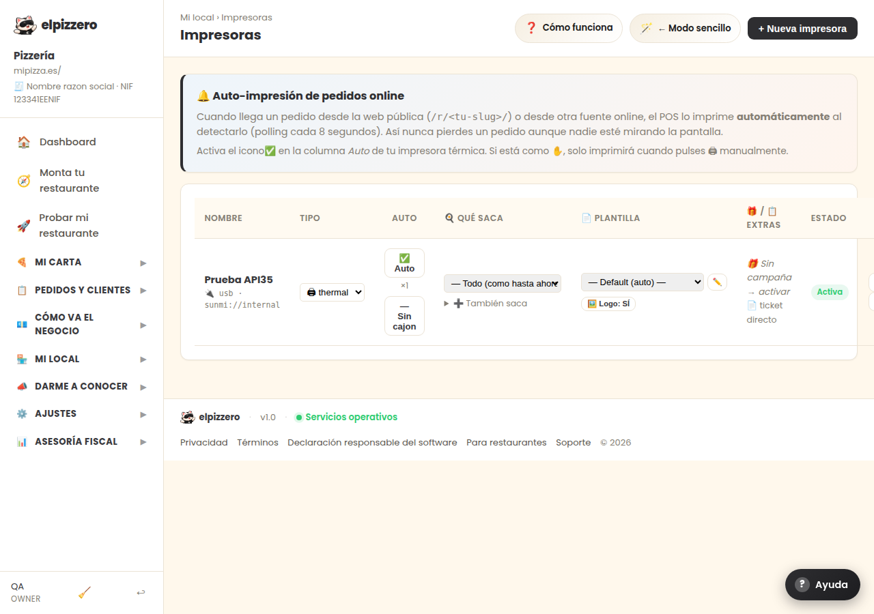
Task: Click the broom icon next to QA OWNER
Action: [x=85, y=593]
